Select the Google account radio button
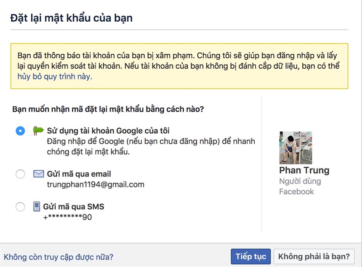Viewport: 362px width, 267px height. click(x=20, y=131)
